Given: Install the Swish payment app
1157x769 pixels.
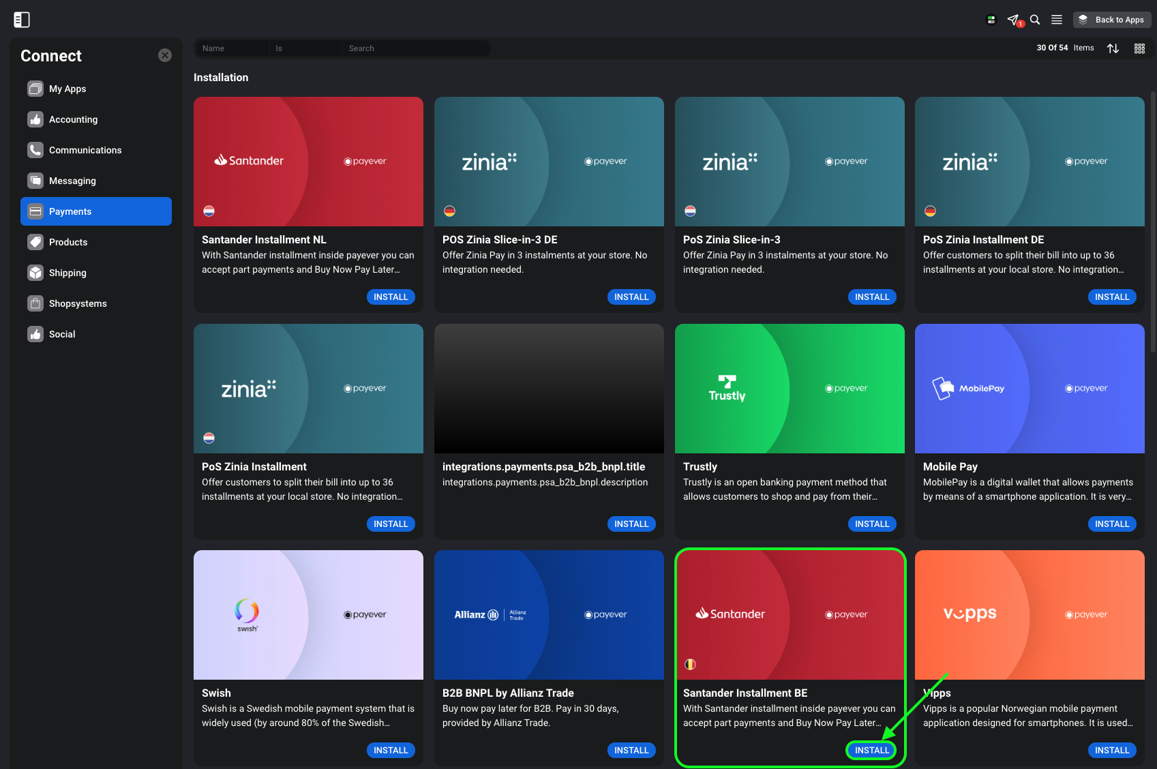Looking at the screenshot, I should pyautogui.click(x=391, y=751).
